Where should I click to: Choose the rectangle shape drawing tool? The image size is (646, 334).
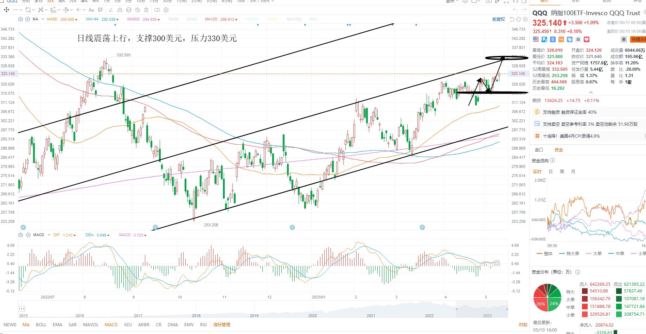pos(28,10)
